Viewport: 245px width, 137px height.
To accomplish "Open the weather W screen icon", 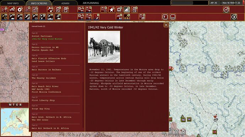I will click(119, 10).
